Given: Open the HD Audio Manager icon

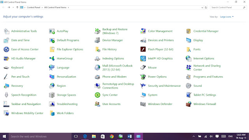Looking at the screenshot, I should click(6, 59).
